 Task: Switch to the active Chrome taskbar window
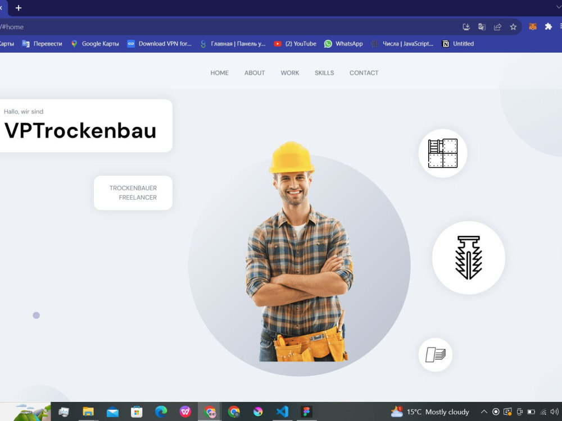[x=210, y=411]
